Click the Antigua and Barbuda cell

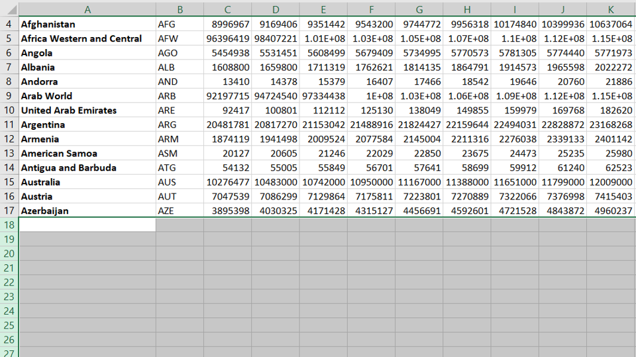[x=87, y=168]
